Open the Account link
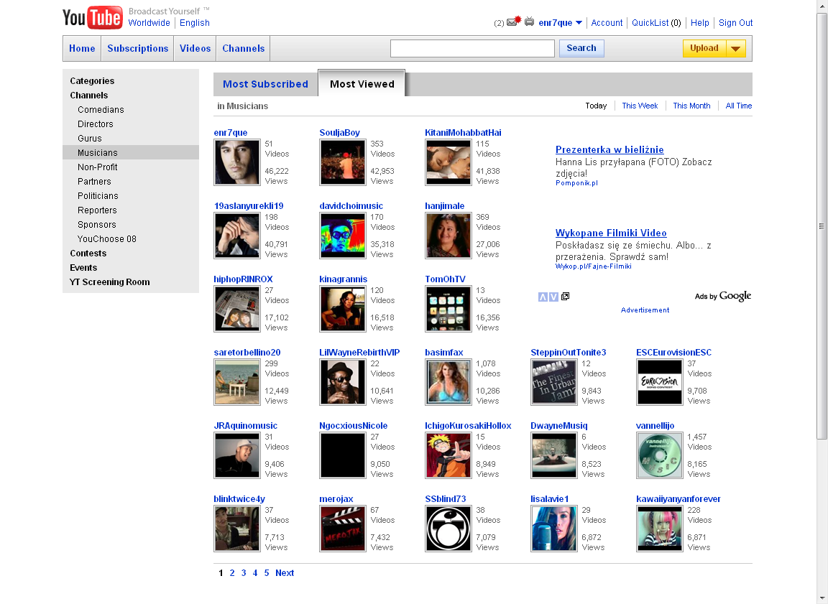The height and width of the screenshot is (604, 828). coord(607,23)
